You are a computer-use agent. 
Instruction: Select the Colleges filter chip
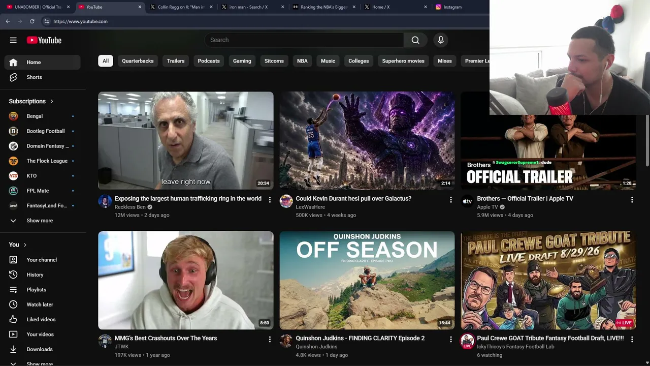pyautogui.click(x=359, y=61)
